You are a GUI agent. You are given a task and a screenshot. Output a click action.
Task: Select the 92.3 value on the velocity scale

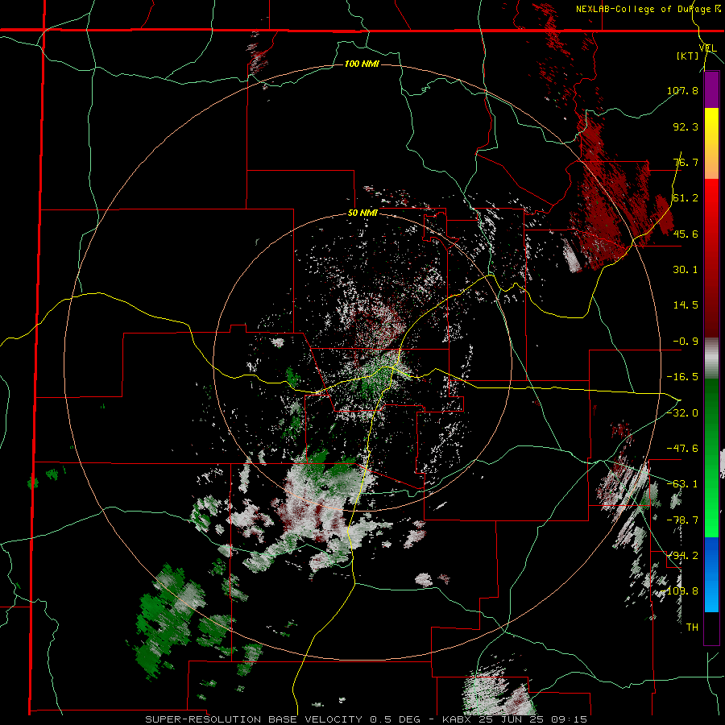point(686,126)
